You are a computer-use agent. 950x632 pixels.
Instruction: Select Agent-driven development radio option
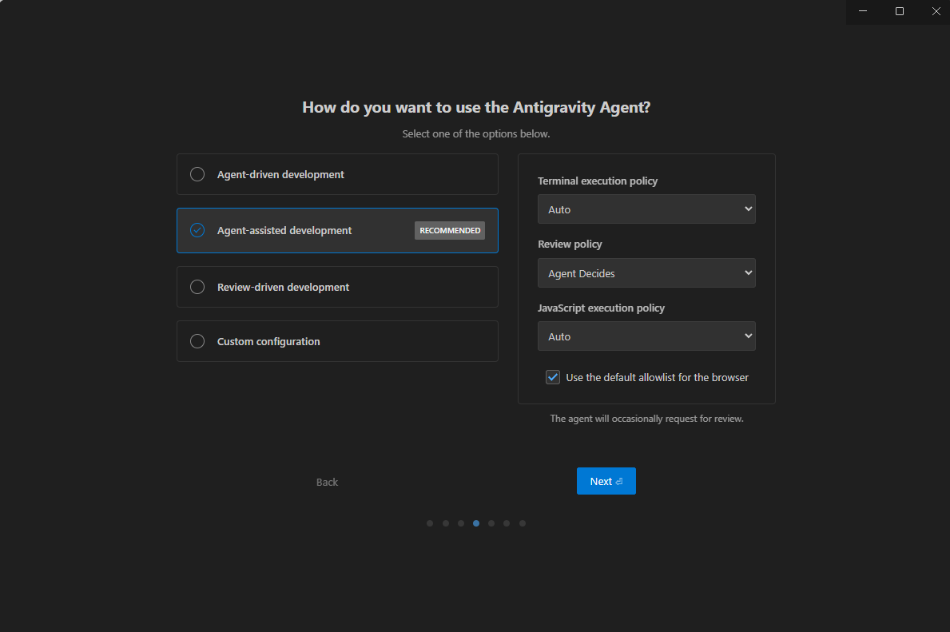tap(197, 174)
